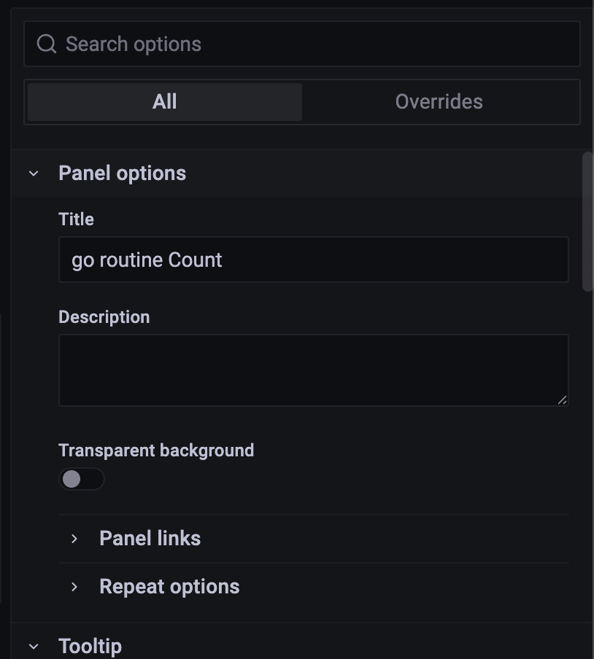This screenshot has width=594, height=659.
Task: Open the Panel links section title
Action: tap(150, 539)
